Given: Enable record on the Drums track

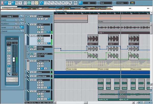Looking at the screenshot, I should pos(39,19).
